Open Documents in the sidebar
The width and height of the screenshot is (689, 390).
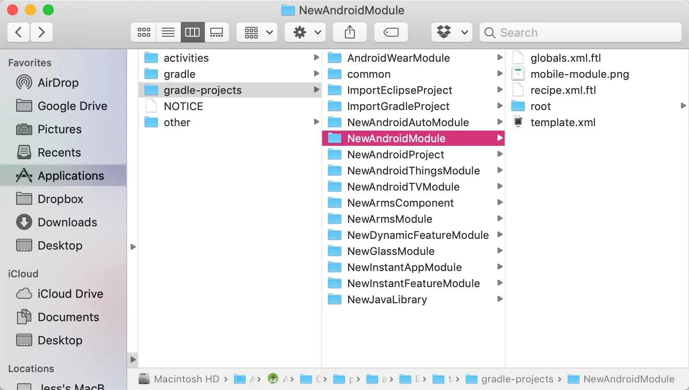pyautogui.click(x=63, y=317)
